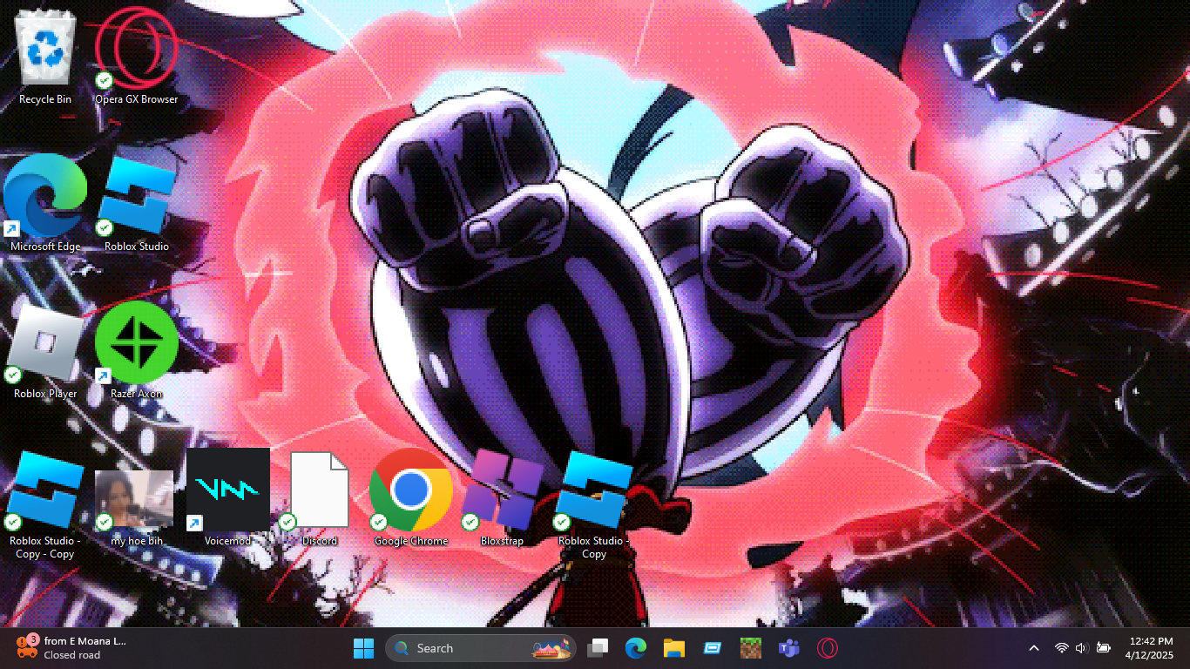Click the taskbar Search box
Viewport: 1190px width, 669px height.
[x=481, y=648]
